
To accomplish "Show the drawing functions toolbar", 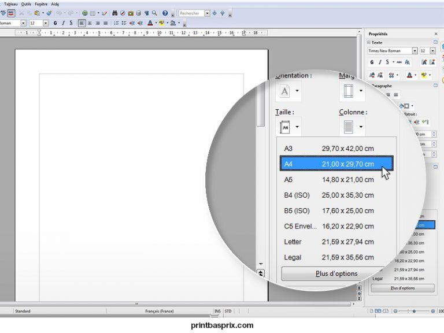I will (105, 13).
